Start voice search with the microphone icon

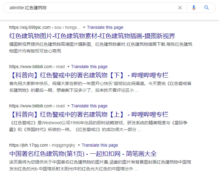tap(194, 8)
